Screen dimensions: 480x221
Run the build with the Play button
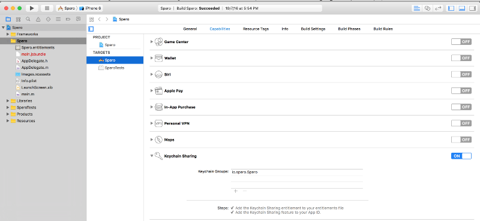click(x=32, y=8)
